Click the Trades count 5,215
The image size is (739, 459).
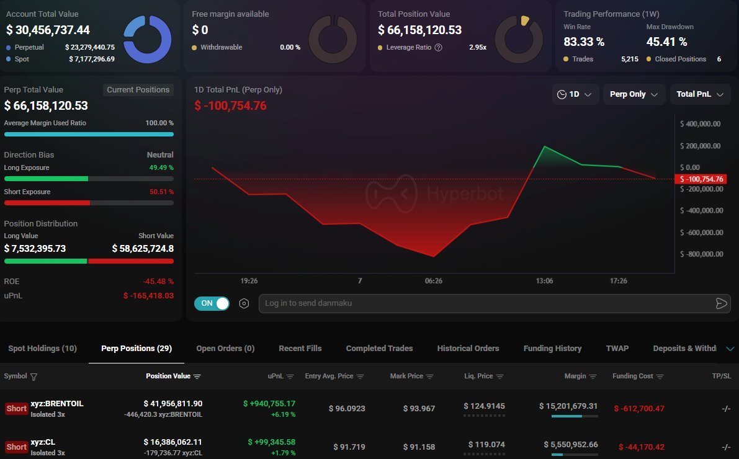click(630, 59)
